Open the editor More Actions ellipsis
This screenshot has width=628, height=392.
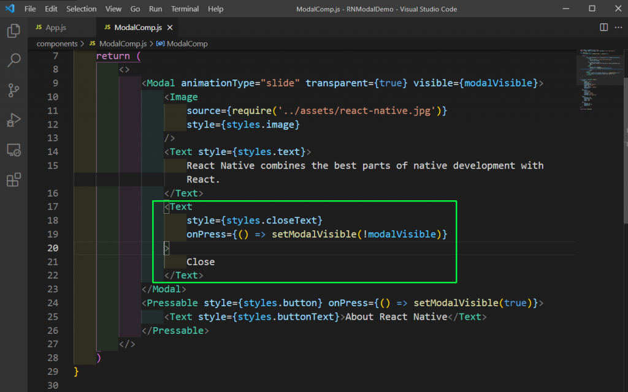(x=618, y=27)
